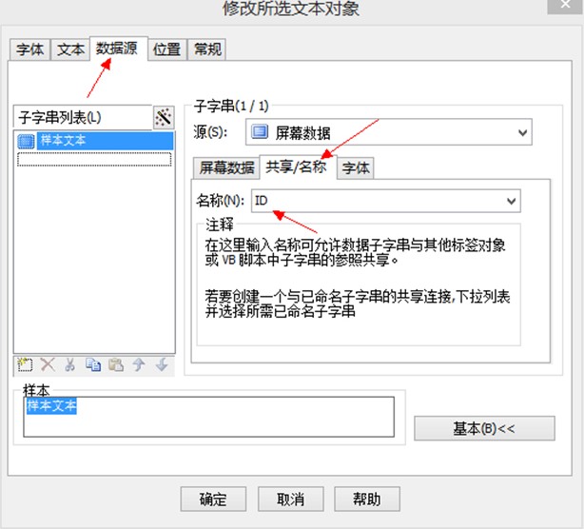This screenshot has width=584, height=529.
Task: Switch to the 屏幕数据 sub-tab
Action: point(226,168)
